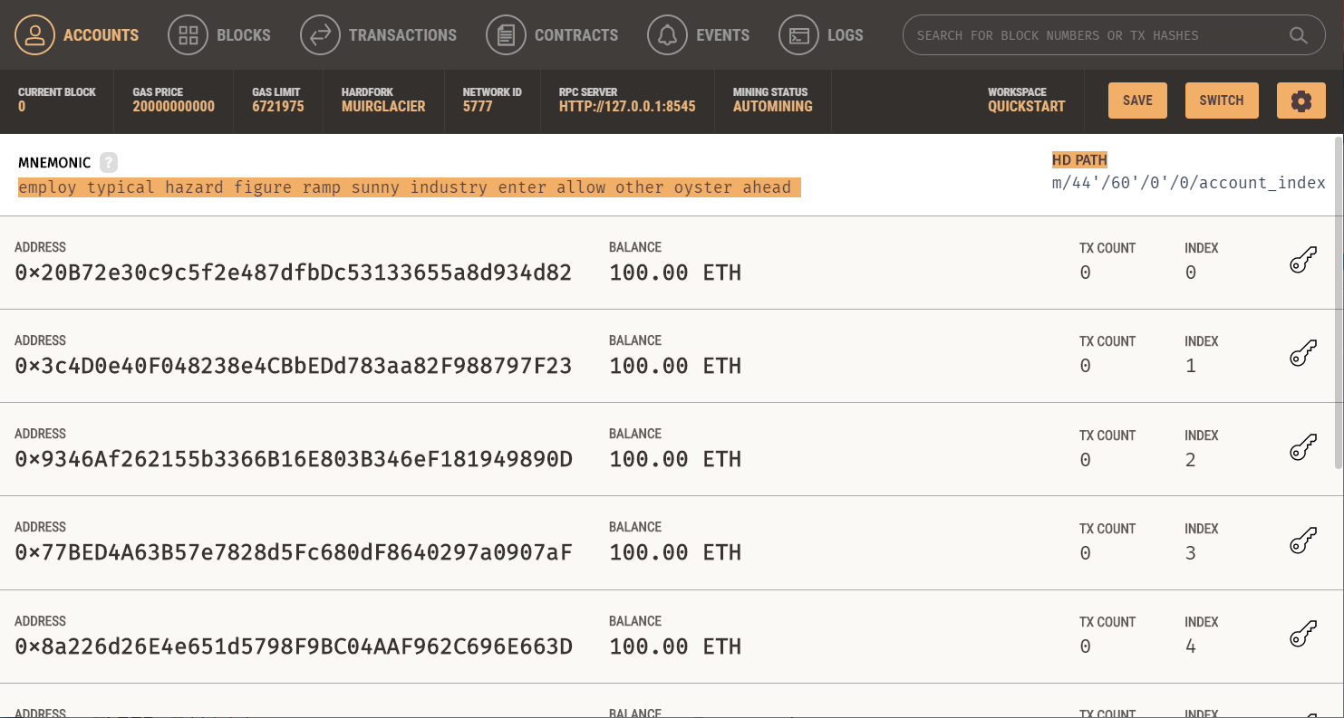Screen dimensions: 1344x718
Task: Click the 100.00 ETH balance of index 4
Action: tap(675, 646)
